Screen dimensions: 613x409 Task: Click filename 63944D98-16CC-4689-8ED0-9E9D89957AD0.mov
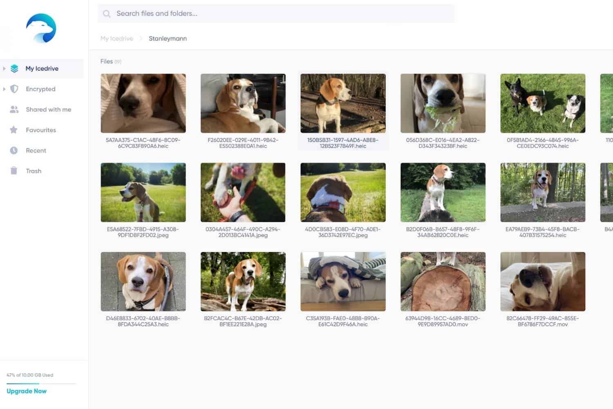(443, 321)
